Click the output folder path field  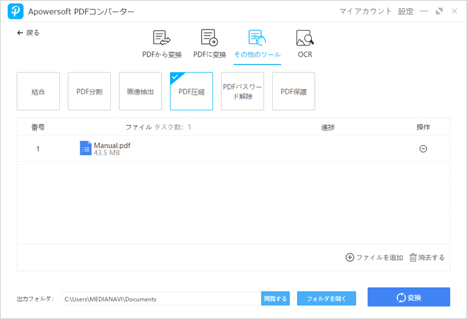161,298
